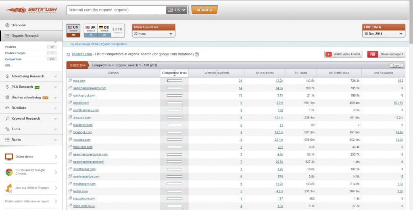The width and height of the screenshot is (413, 210).
Task: Click the Tools wrench icon
Action: 7,129
